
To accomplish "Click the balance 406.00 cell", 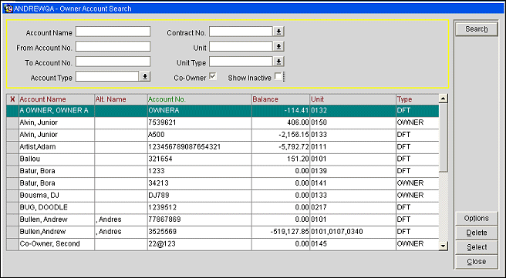I will coord(281,122).
